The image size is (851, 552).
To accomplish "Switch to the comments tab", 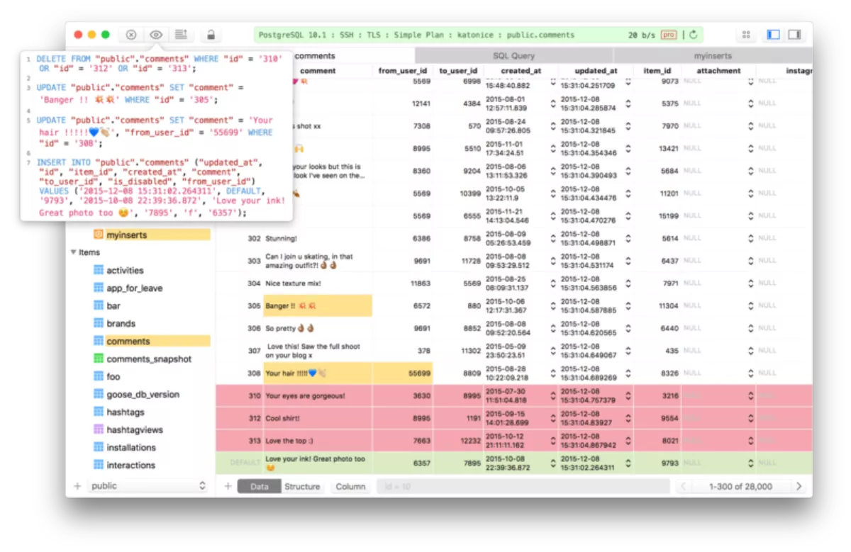I will tap(315, 55).
